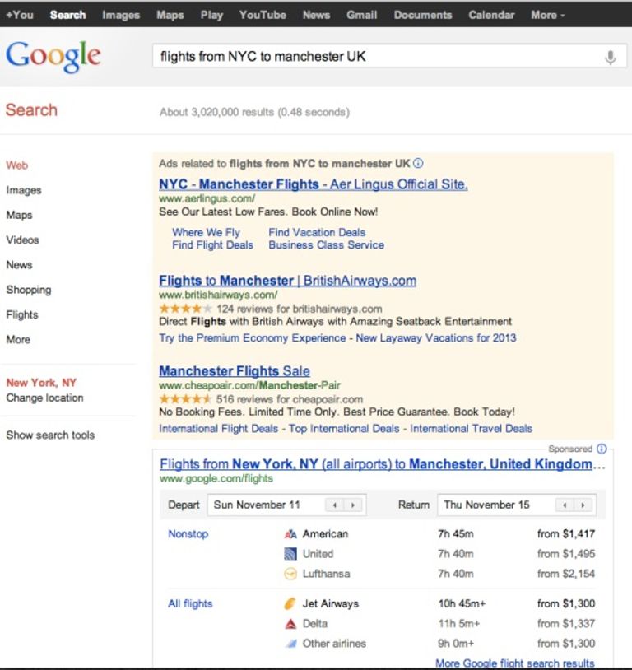This screenshot has width=632, height=670.
Task: Go to Play in the top bar
Action: (212, 15)
